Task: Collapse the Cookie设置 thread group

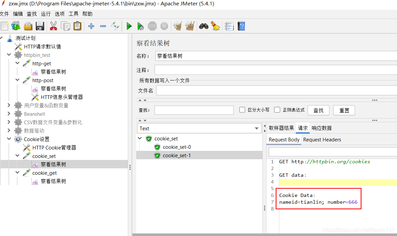Action: [x=9, y=139]
